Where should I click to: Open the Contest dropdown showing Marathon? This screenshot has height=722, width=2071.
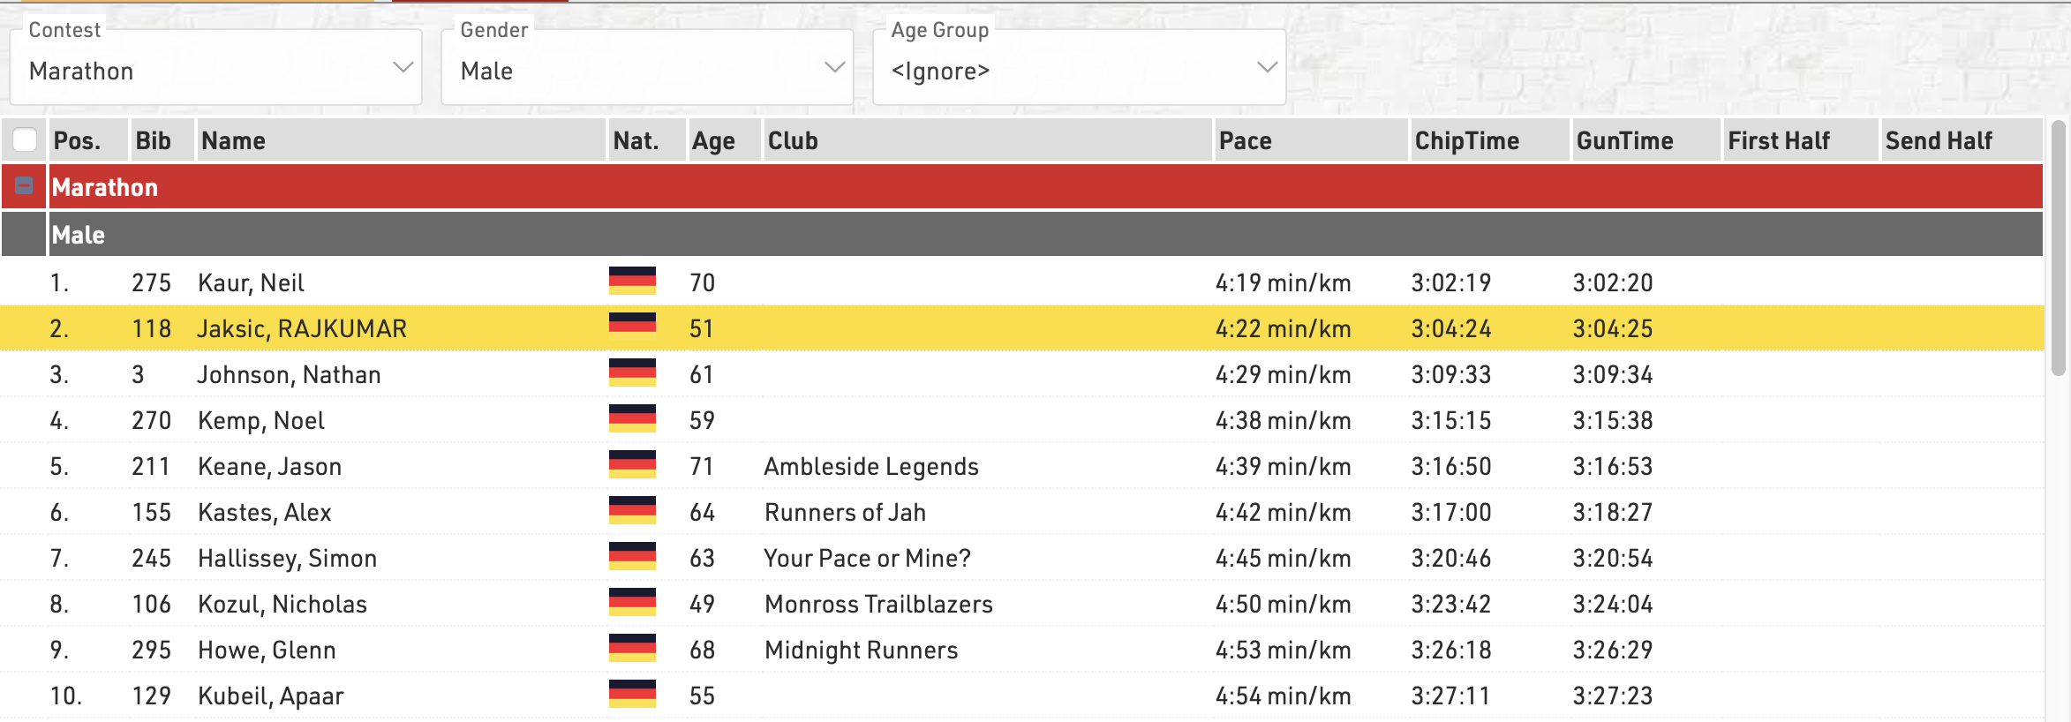215,70
